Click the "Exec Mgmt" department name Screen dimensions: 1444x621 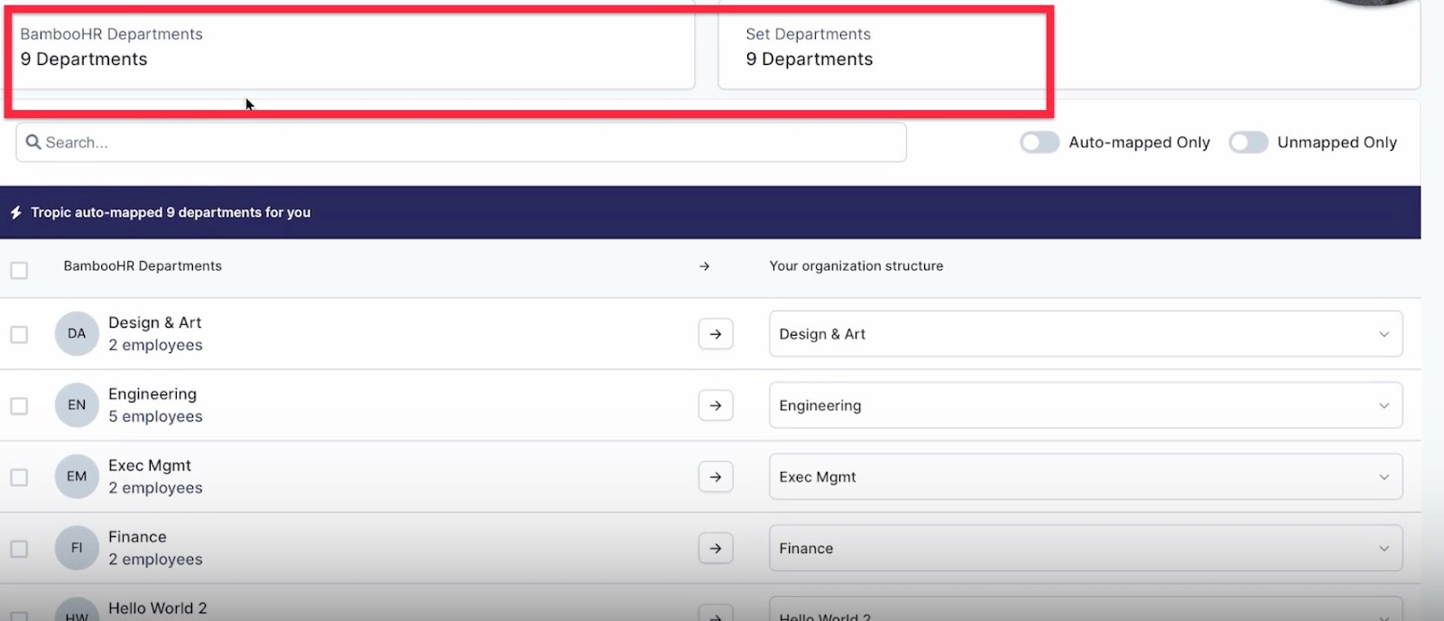150,466
